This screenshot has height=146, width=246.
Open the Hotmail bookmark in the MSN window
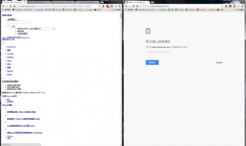tap(57, 10)
